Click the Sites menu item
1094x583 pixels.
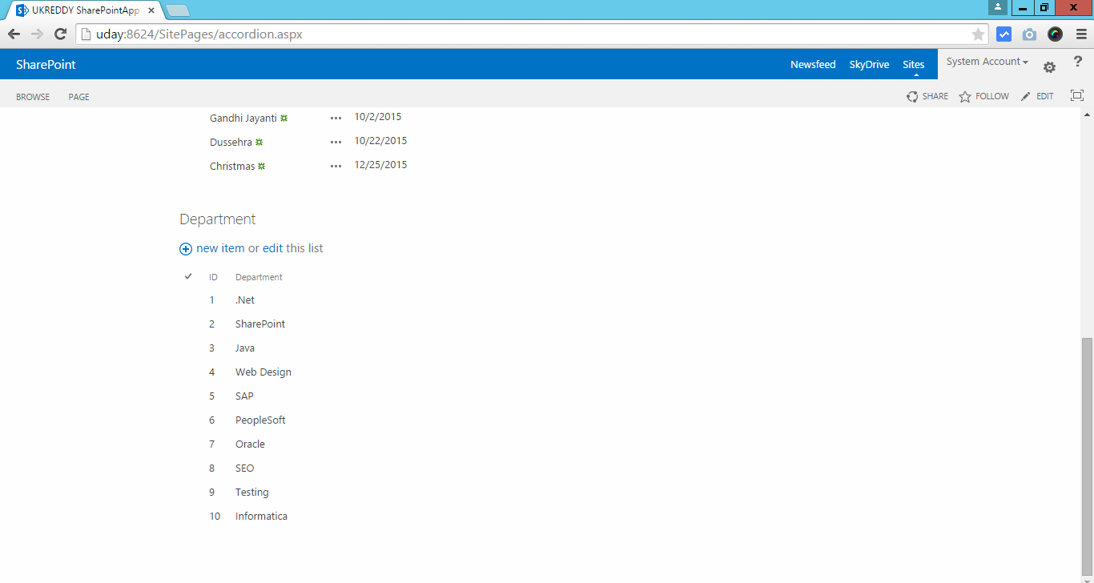(x=913, y=64)
